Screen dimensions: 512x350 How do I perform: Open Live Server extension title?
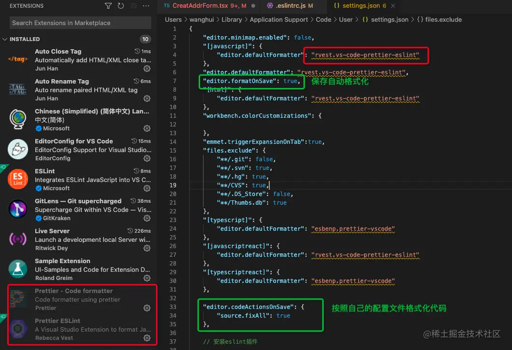click(x=52, y=231)
